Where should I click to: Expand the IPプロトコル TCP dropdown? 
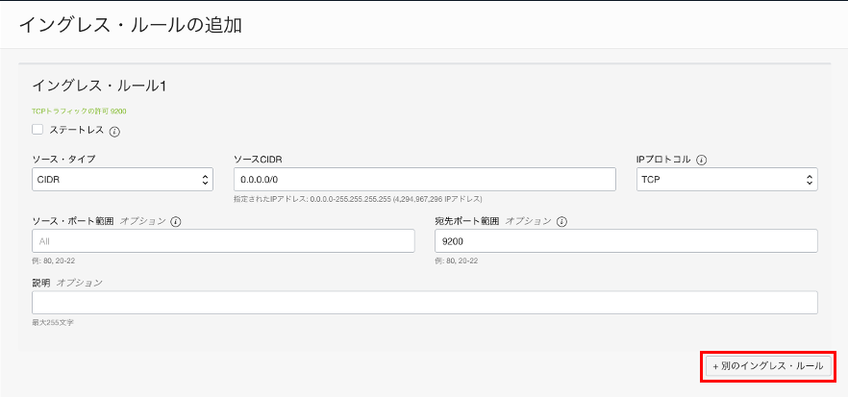point(726,180)
